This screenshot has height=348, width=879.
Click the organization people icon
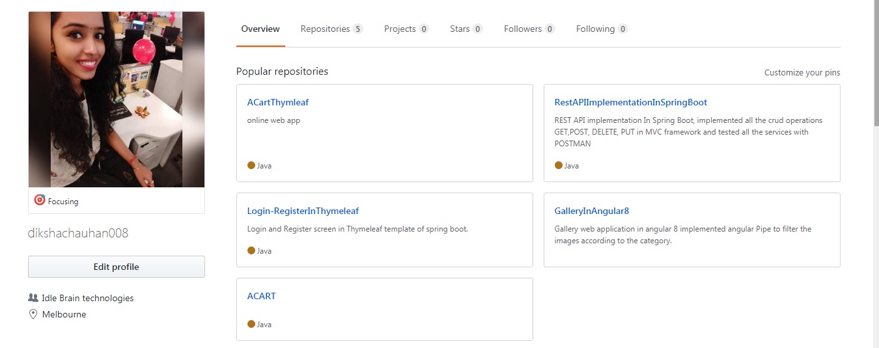(33, 298)
